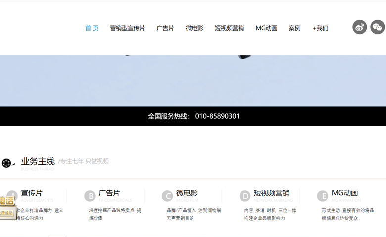Image resolution: width=386 pixels, height=237 pixels.
Task: Open the 案例 navigation item
Action: click(294, 28)
